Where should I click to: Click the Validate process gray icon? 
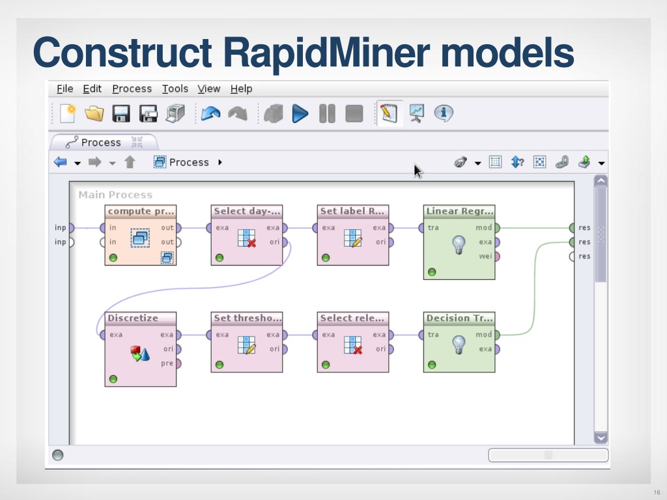coord(274,113)
